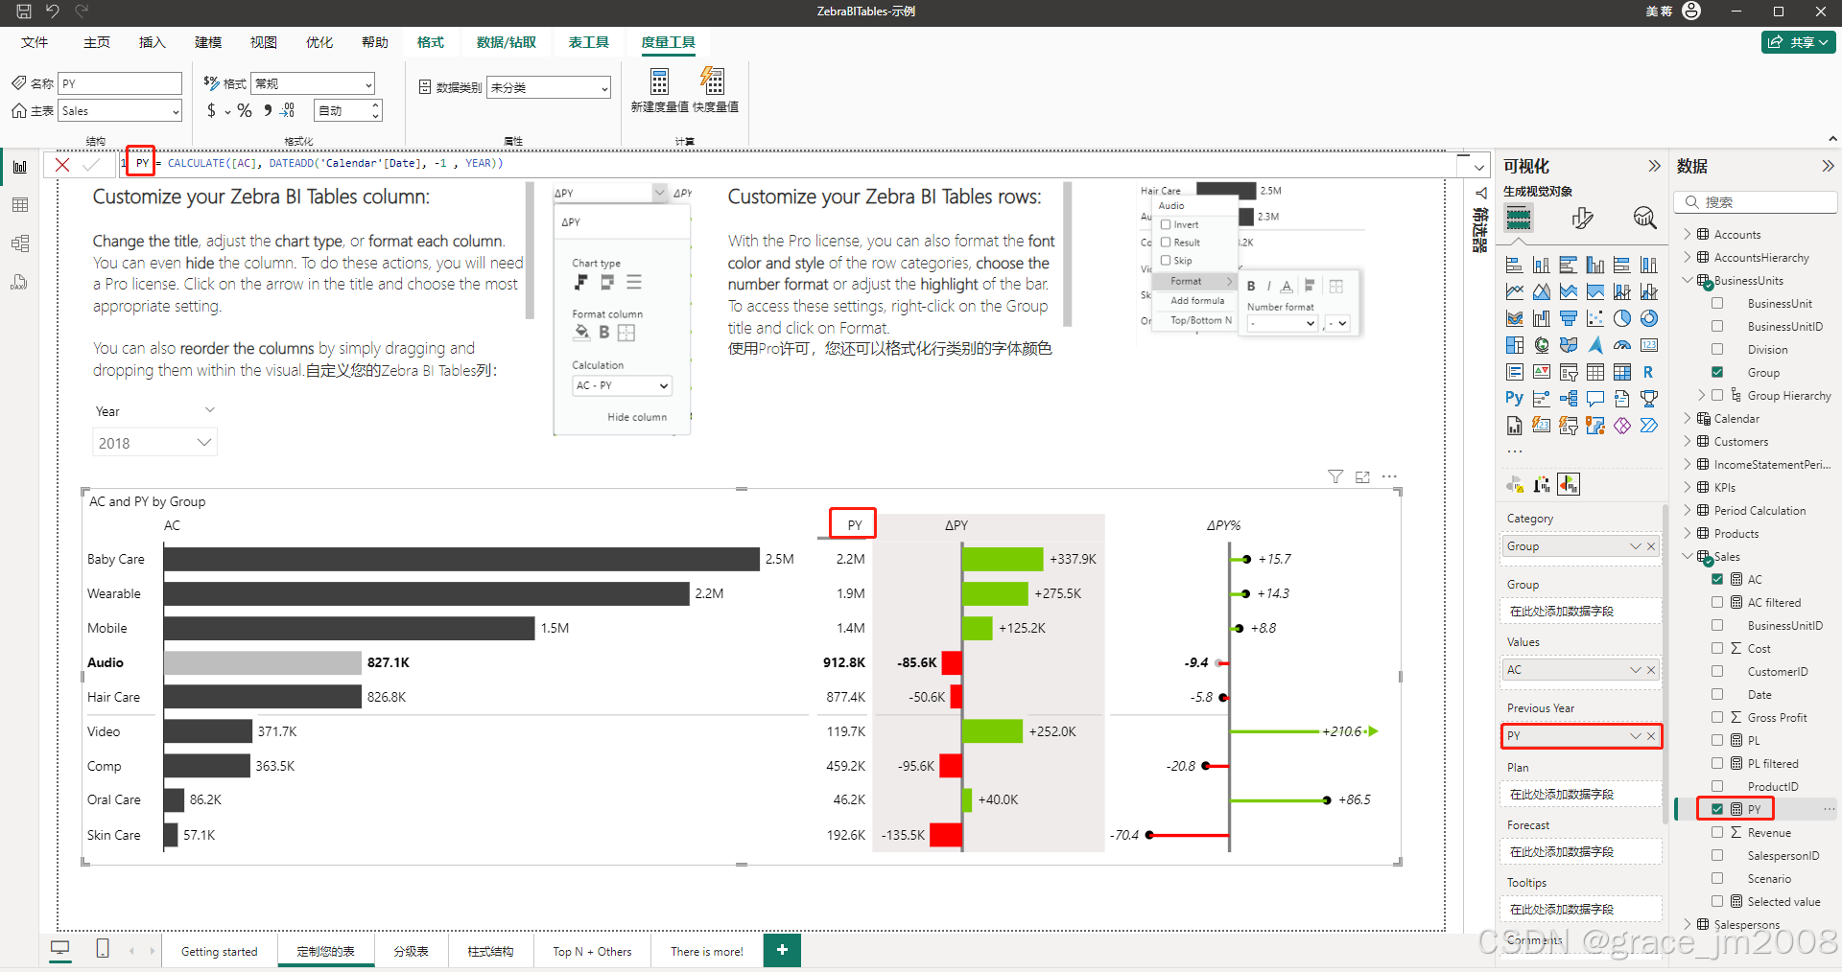Select the waterfall chart visual

pos(1542,319)
